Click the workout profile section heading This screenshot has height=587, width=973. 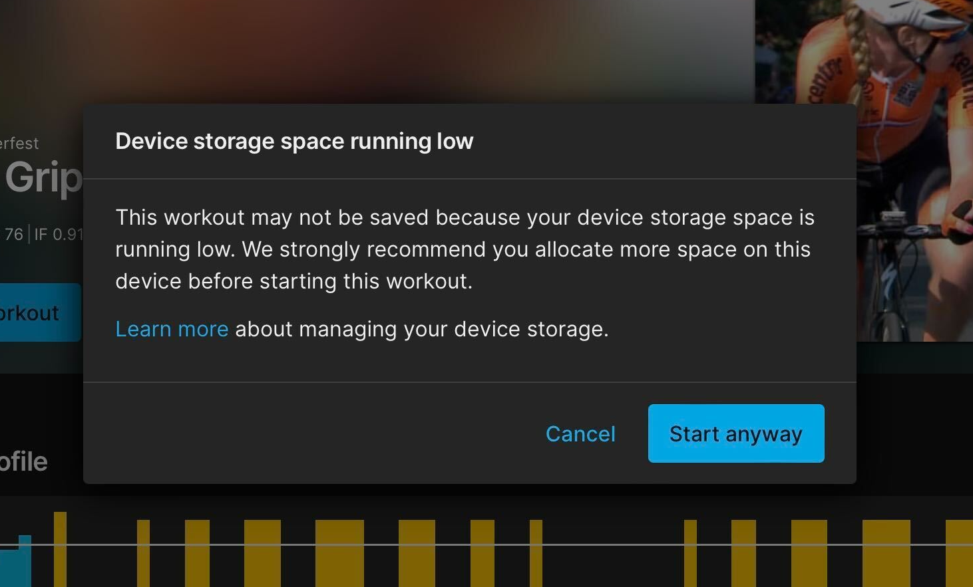23,461
